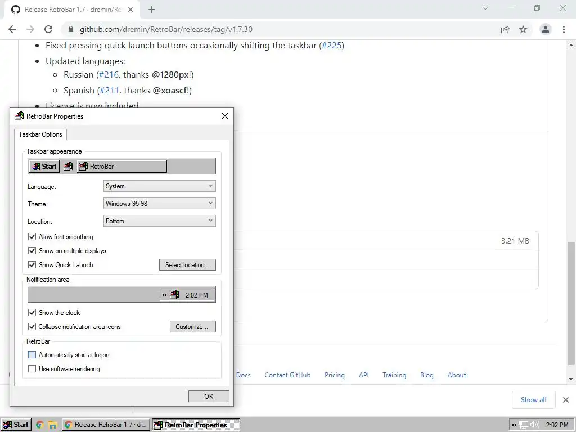Click the Customize... button
Image resolution: width=576 pixels, height=432 pixels.
(x=192, y=327)
